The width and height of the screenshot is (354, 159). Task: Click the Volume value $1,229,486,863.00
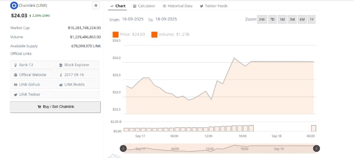(85, 37)
